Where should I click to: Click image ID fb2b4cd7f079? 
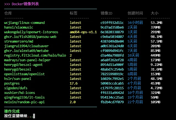[112, 102]
